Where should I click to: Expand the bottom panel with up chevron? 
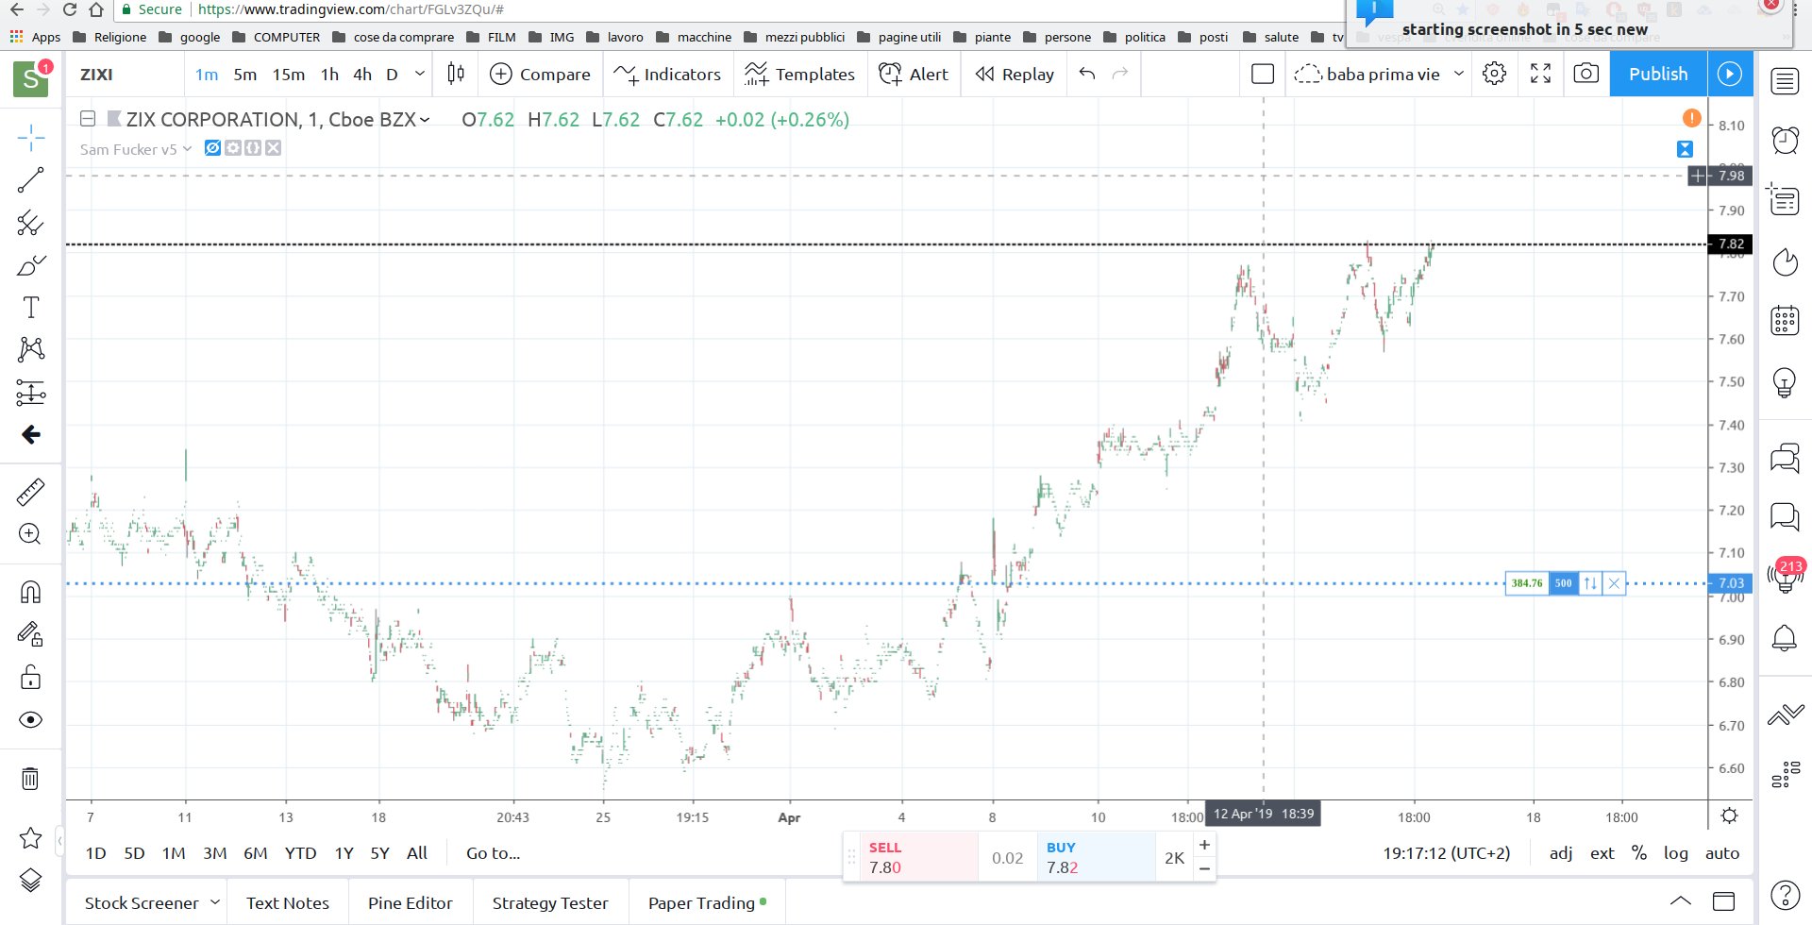pyautogui.click(x=1681, y=901)
